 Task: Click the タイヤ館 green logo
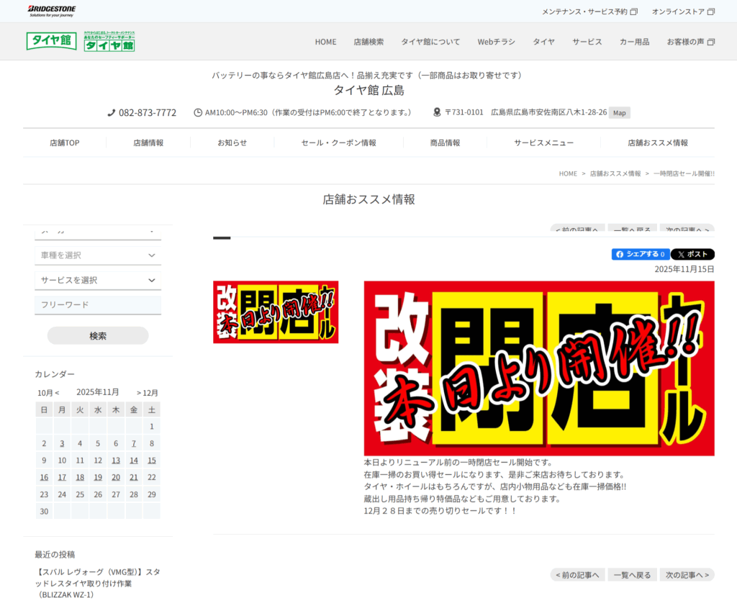(51, 41)
